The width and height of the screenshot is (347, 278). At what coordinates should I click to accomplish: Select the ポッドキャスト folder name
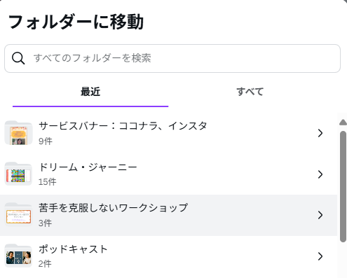[x=73, y=249]
